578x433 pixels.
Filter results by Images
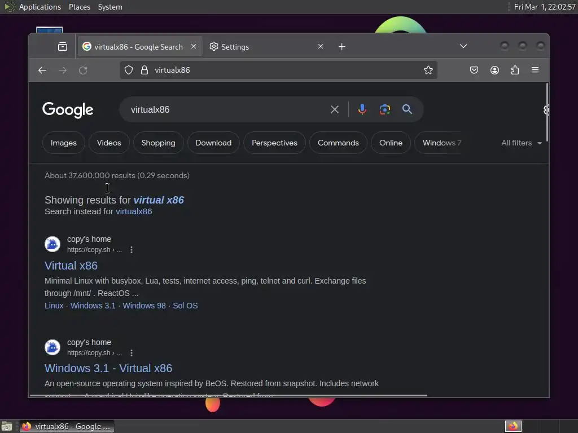(64, 143)
